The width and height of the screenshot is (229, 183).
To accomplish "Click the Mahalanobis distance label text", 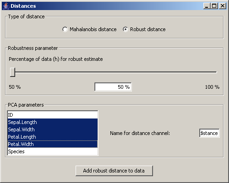I will 93,29.
